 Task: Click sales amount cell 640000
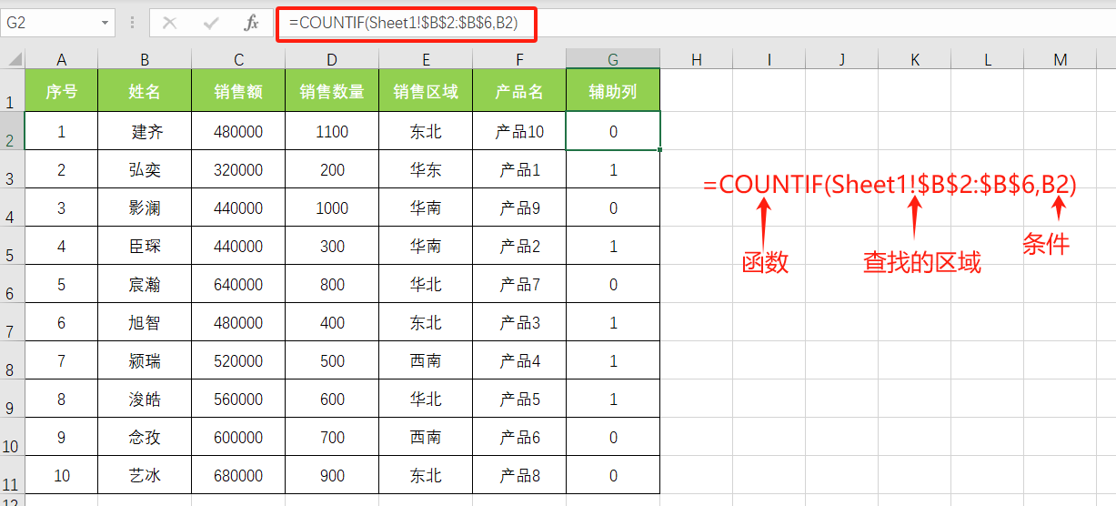point(238,284)
